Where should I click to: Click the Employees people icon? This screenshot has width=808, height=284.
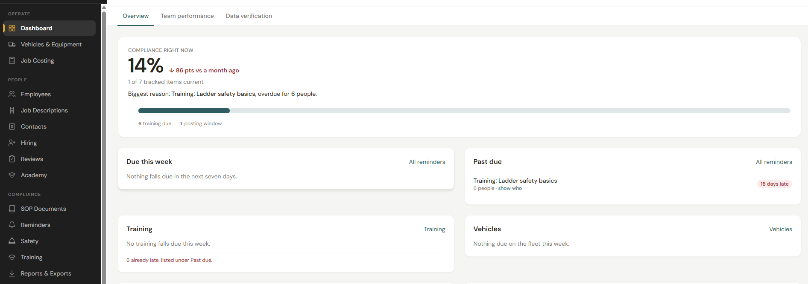[12, 94]
